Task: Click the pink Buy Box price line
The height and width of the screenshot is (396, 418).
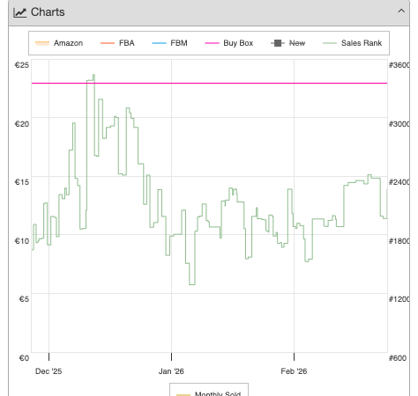Action: pyautogui.click(x=209, y=84)
